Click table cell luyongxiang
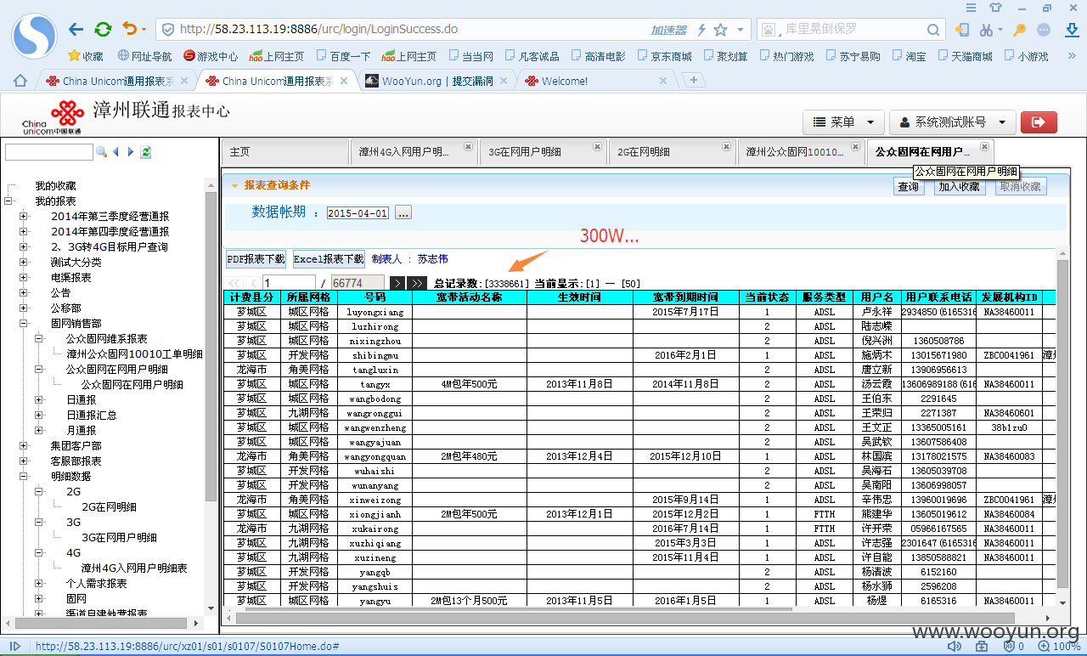This screenshot has width=1087, height=656. tap(375, 312)
